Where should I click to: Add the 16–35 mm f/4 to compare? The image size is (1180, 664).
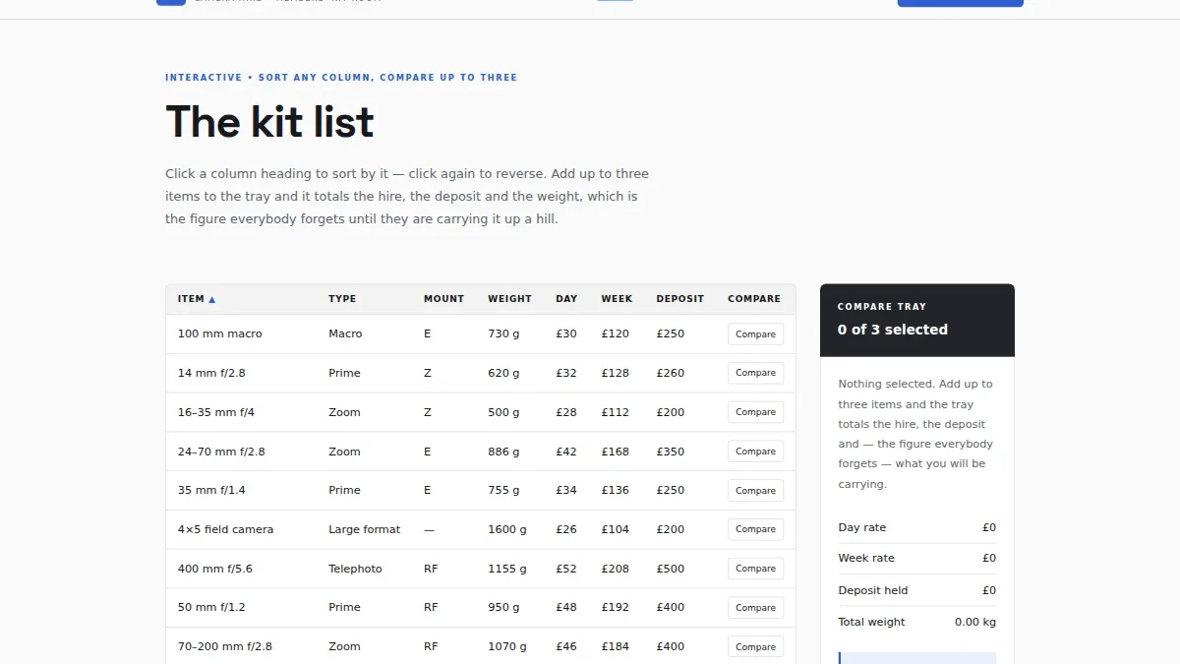pos(755,412)
